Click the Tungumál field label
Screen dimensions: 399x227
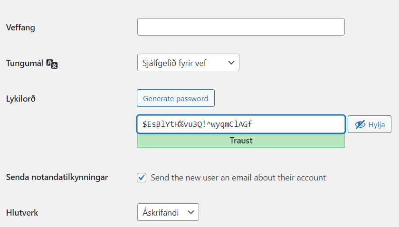click(x=24, y=63)
